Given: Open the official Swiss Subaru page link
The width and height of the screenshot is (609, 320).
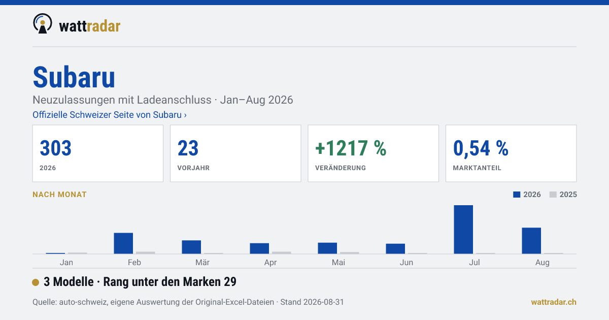Looking at the screenshot, I should [110, 115].
